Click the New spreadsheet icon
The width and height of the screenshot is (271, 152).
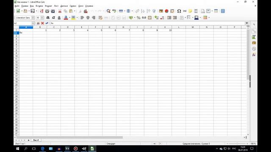[x=18, y=11]
